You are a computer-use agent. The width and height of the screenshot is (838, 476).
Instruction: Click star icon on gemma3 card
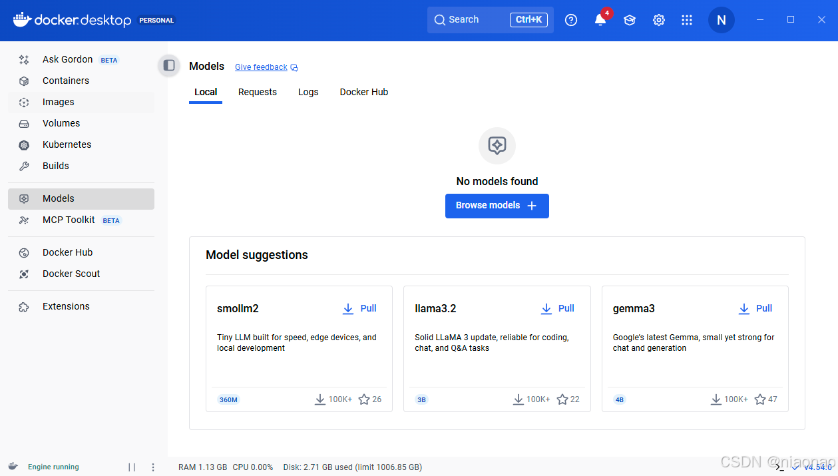click(760, 399)
